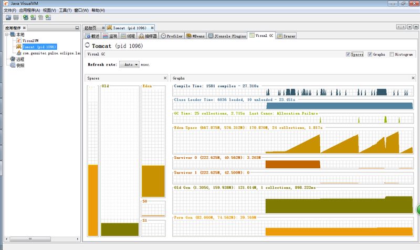Open the 窗口(W) menu
Viewport: 420px width, 250px height.
click(x=81, y=10)
